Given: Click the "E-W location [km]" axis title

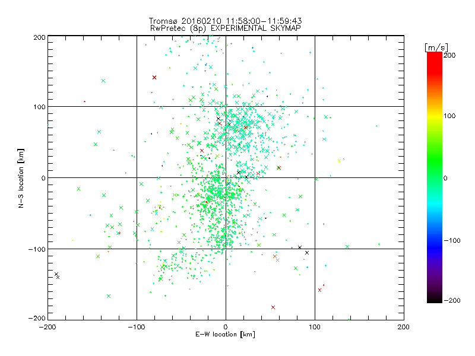Looking at the screenshot, I should point(225,335).
